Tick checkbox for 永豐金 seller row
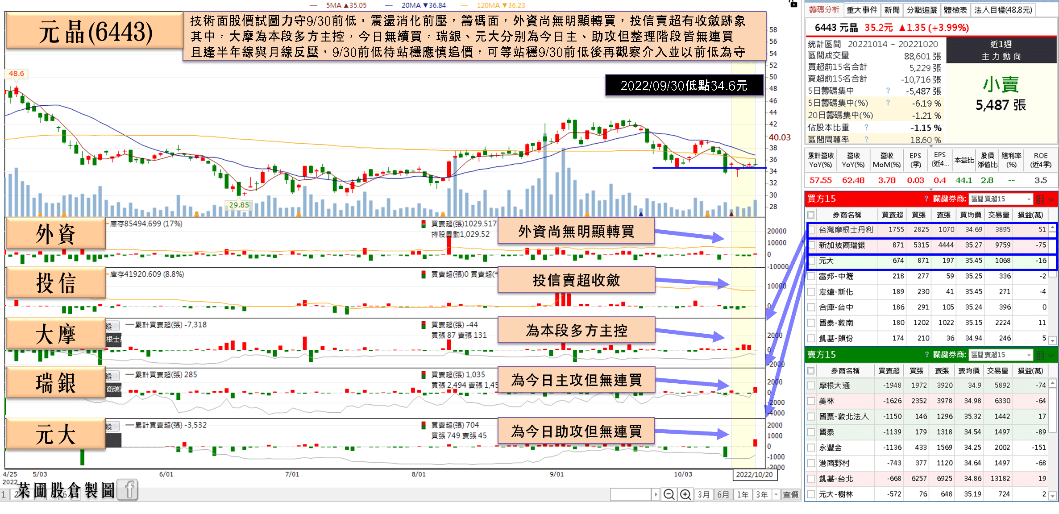The image size is (1059, 514). (x=811, y=448)
